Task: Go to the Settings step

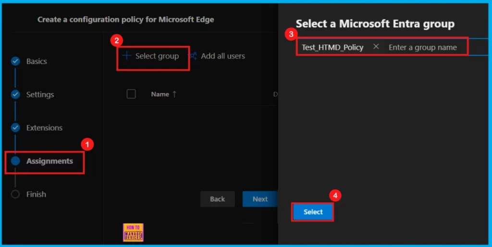Action: (40, 94)
